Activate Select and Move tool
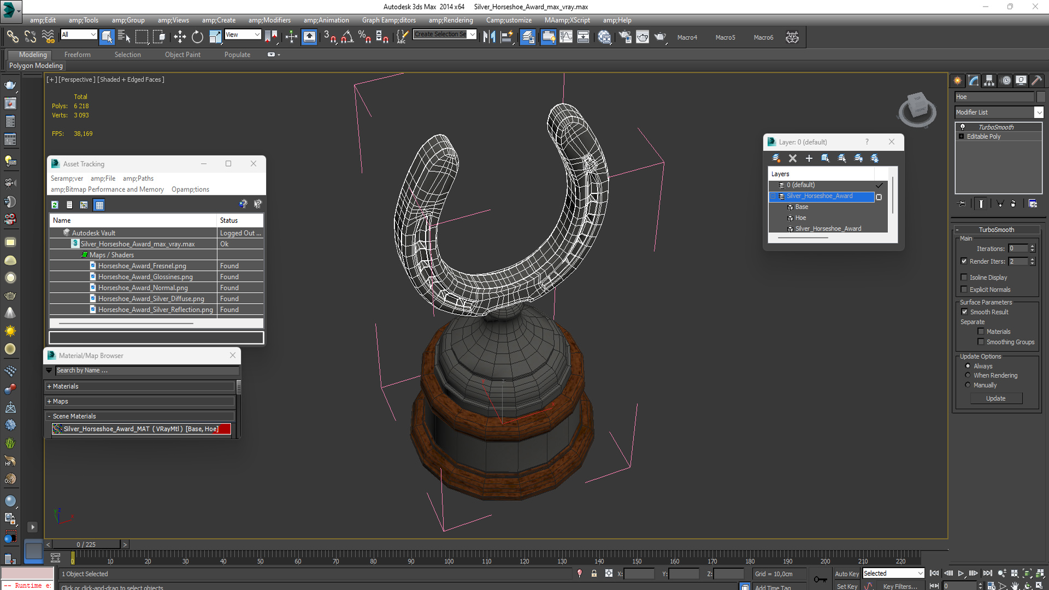1049x590 pixels. point(179,37)
